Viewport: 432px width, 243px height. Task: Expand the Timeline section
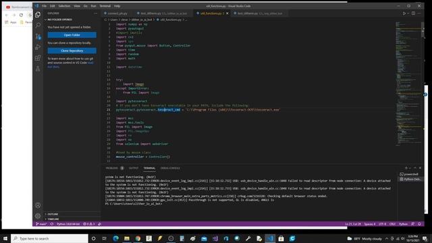(x=72, y=219)
